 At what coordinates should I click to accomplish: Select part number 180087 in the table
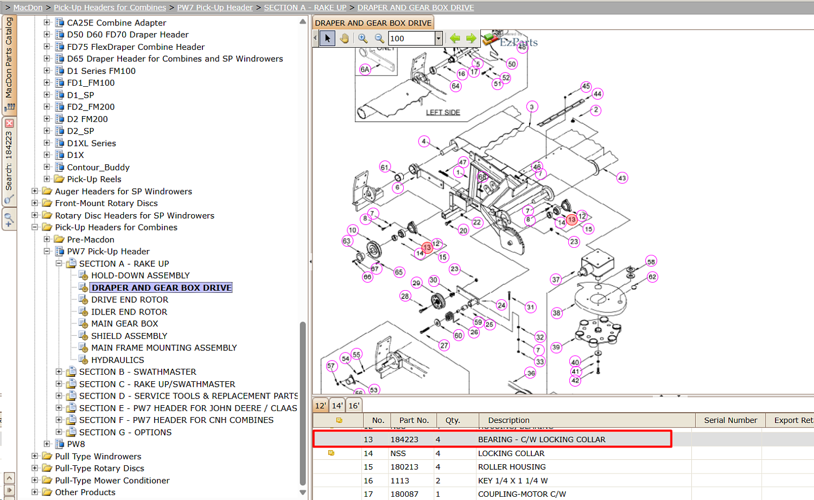(x=404, y=494)
